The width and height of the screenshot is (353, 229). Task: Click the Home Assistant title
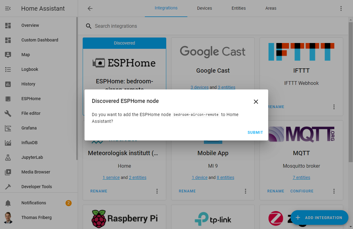coord(43,8)
